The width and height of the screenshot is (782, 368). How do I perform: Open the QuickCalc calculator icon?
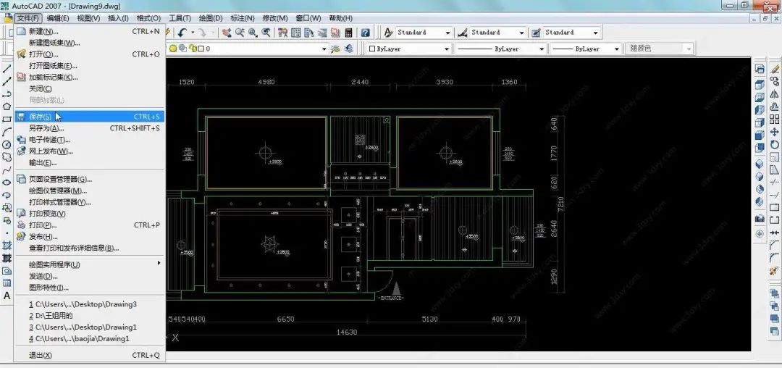(x=348, y=33)
